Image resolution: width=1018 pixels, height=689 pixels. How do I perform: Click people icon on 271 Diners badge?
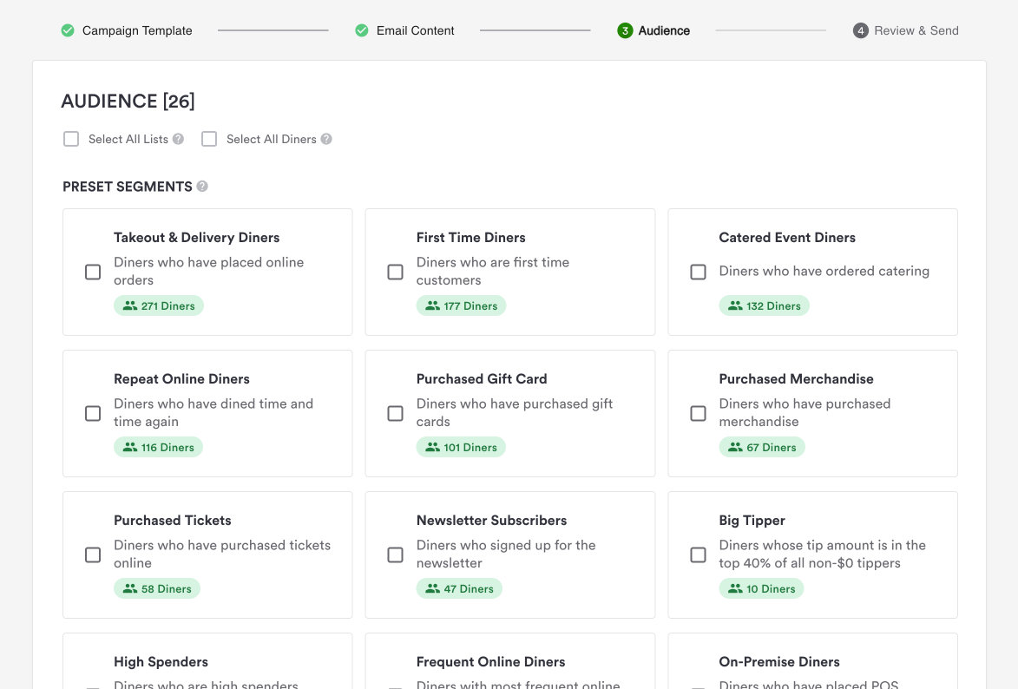130,305
